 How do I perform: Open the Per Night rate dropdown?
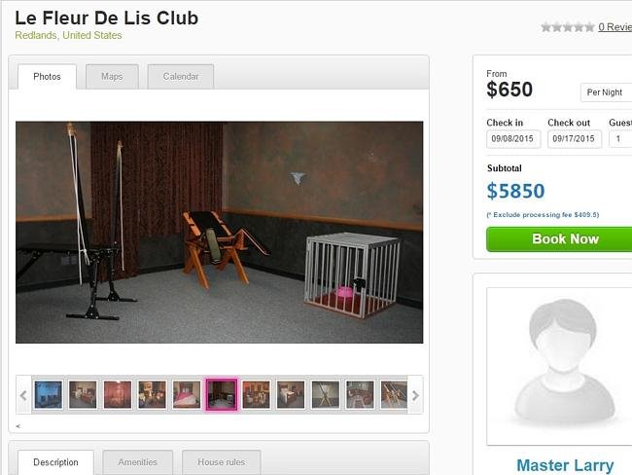[606, 92]
